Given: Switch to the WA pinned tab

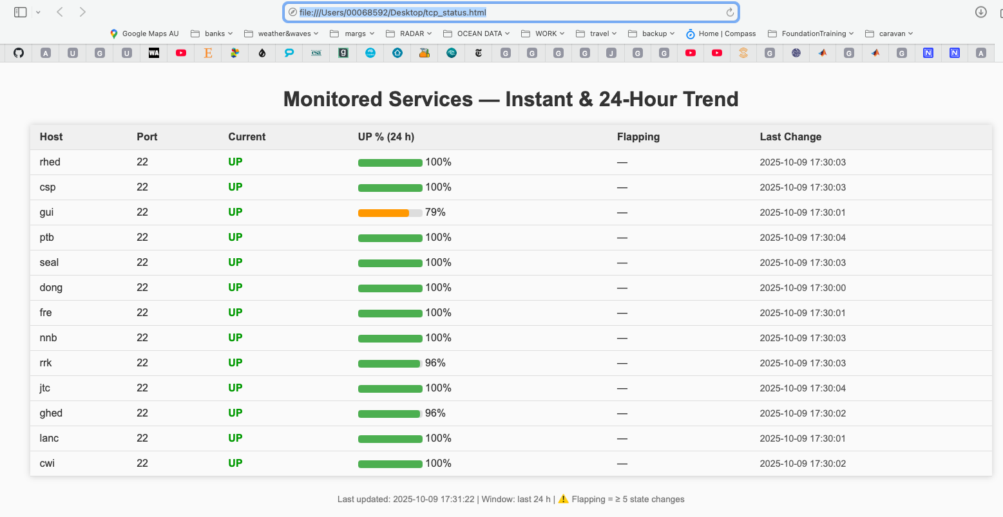Looking at the screenshot, I should [154, 53].
